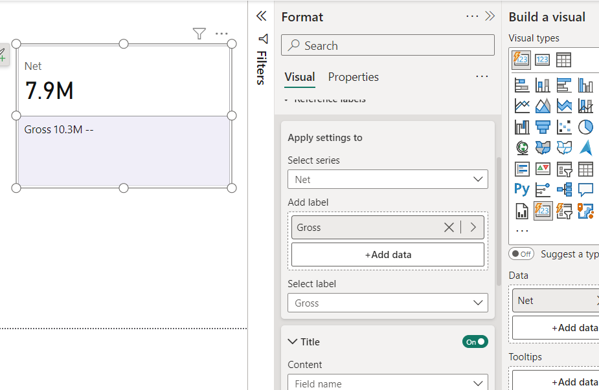This screenshot has width=599, height=390.
Task: Select the KPI visual with the red and green triangles
Action: (x=543, y=169)
